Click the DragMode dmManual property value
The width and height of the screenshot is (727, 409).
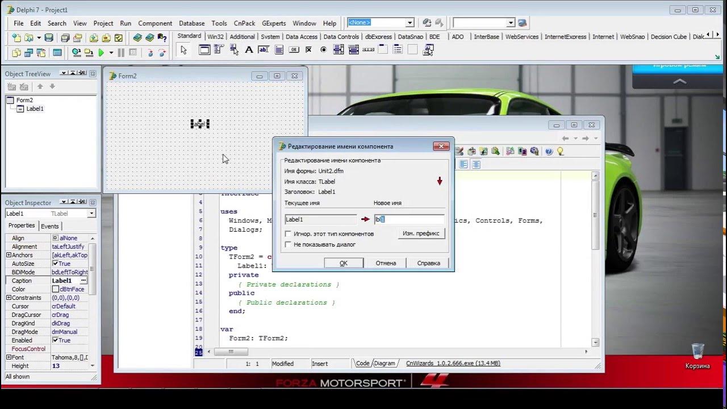pyautogui.click(x=70, y=332)
